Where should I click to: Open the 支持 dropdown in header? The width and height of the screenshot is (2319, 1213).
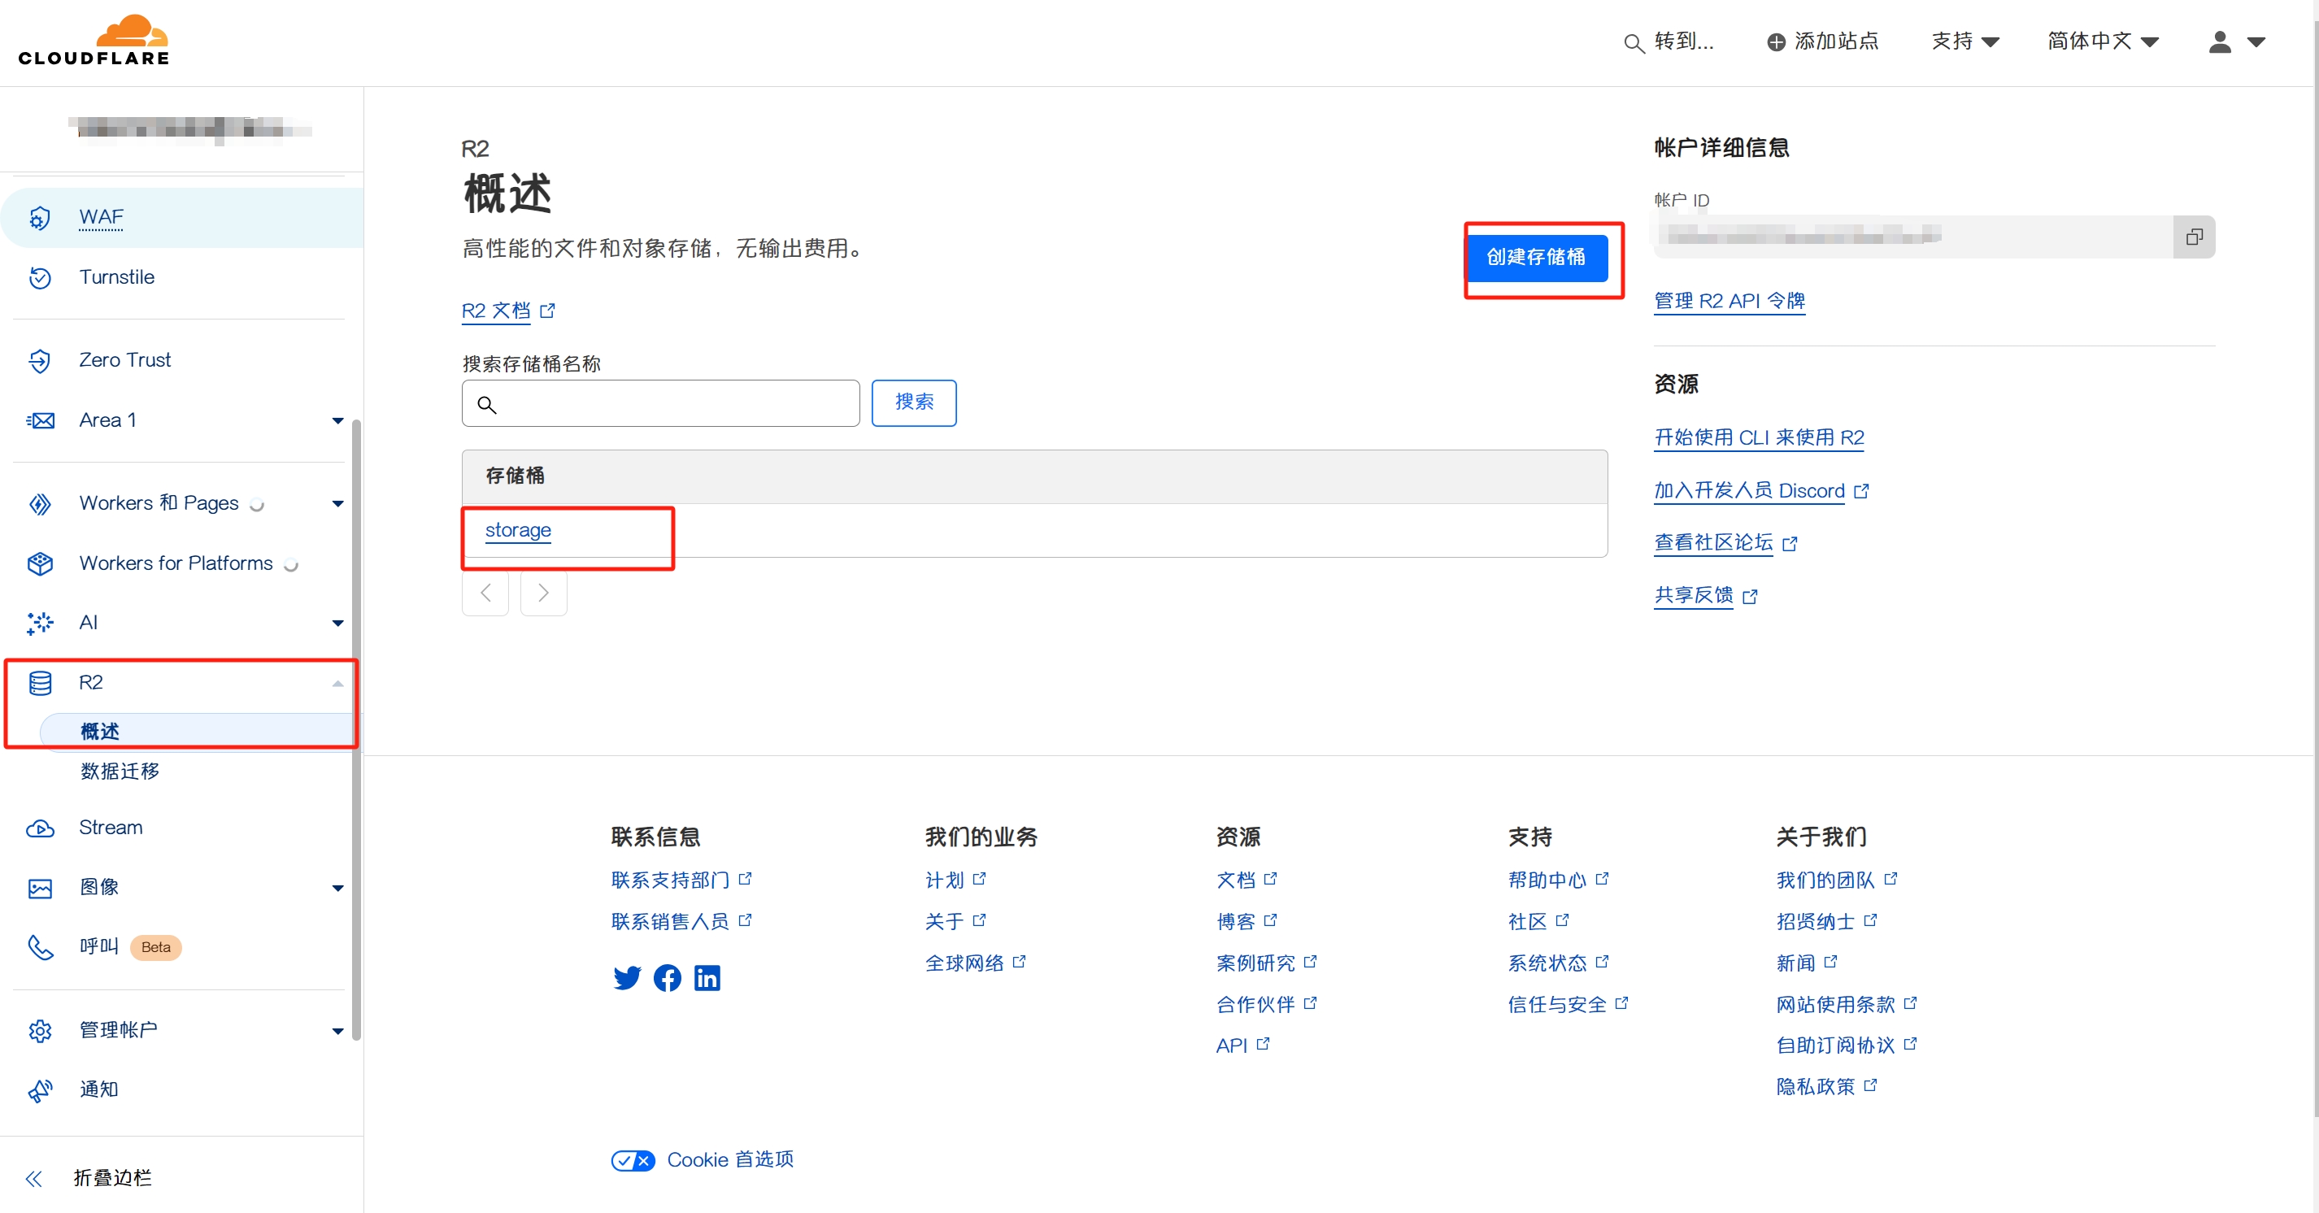click(1964, 41)
